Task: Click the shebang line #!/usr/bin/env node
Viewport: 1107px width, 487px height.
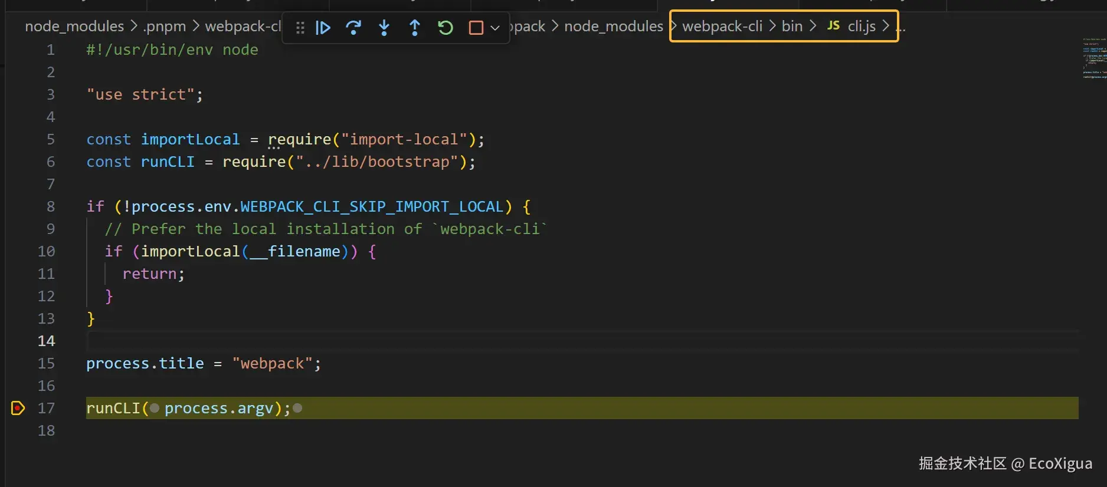Action: pos(172,50)
